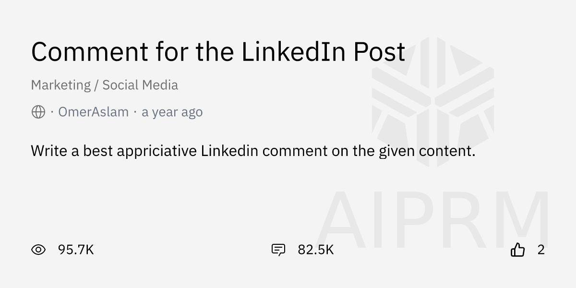576x288 pixels.
Task: Click 'Linkedin' in the description sentence
Action: [x=230, y=151]
